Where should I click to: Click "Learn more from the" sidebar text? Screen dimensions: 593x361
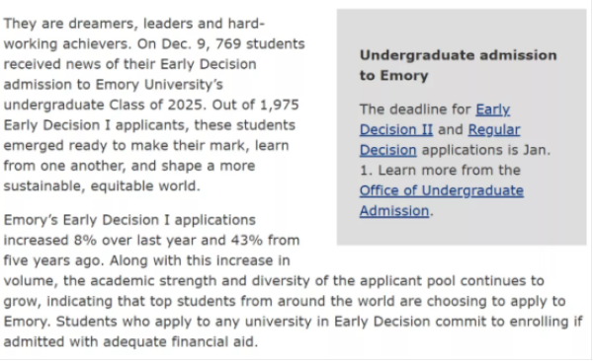tap(450, 171)
